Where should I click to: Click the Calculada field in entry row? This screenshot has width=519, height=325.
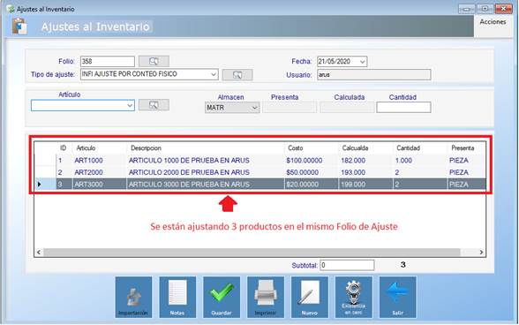tap(347, 108)
